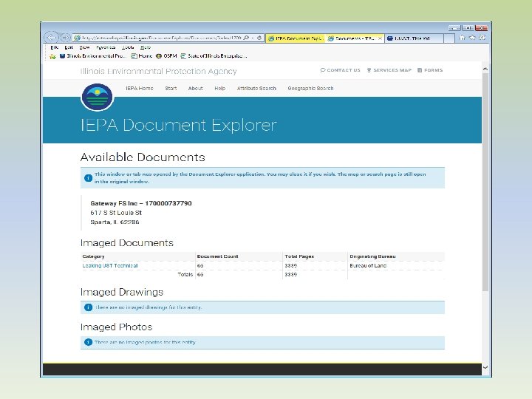Viewport: 532px width, 399px height.
Task: Click Sparta, IL 62286 text
Action: click(x=115, y=222)
